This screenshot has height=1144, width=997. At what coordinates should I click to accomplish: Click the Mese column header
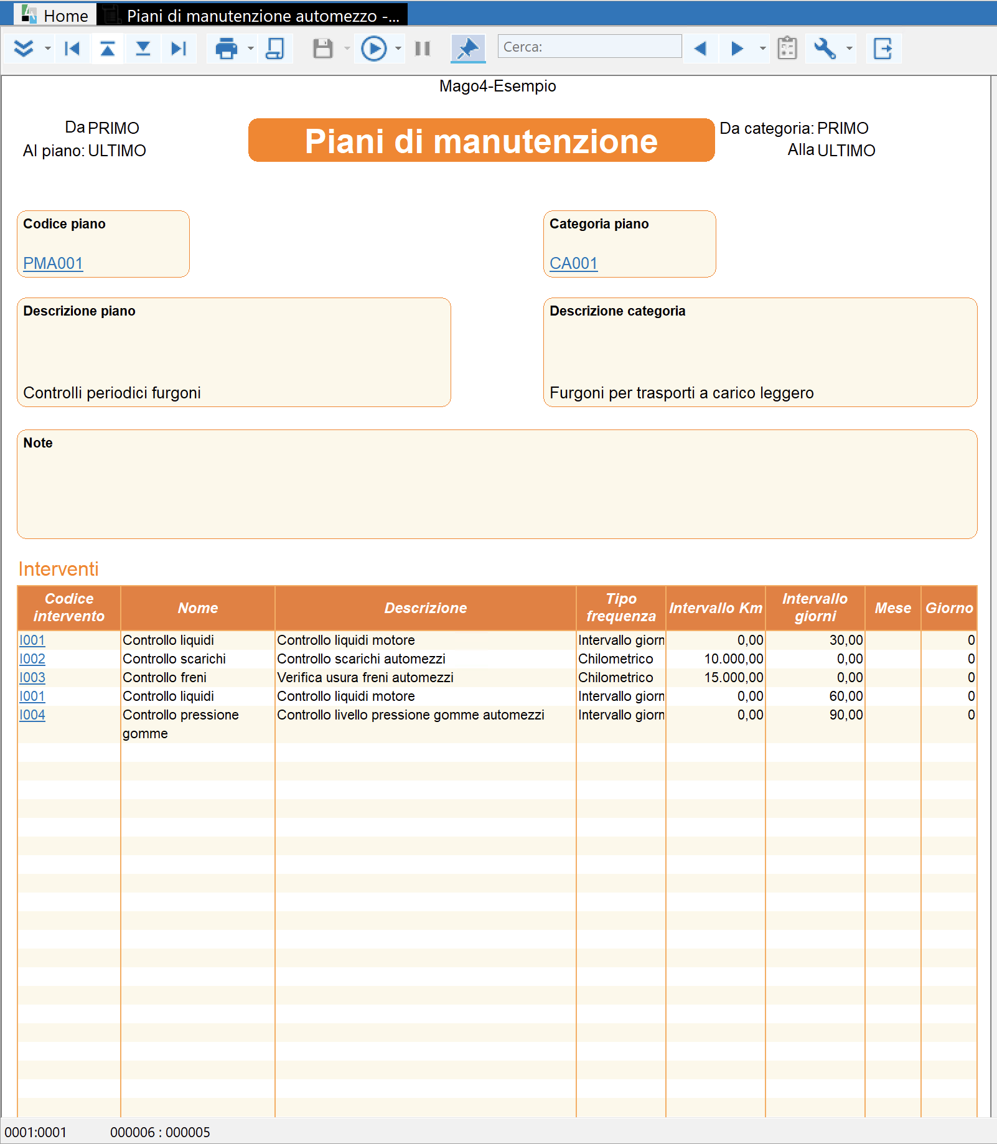click(x=893, y=607)
